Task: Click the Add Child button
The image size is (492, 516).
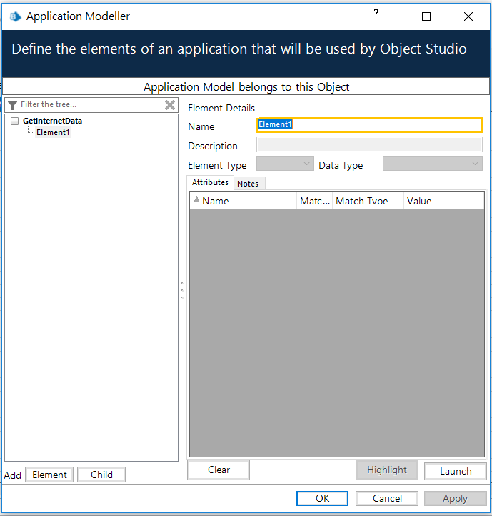Action: point(101,475)
